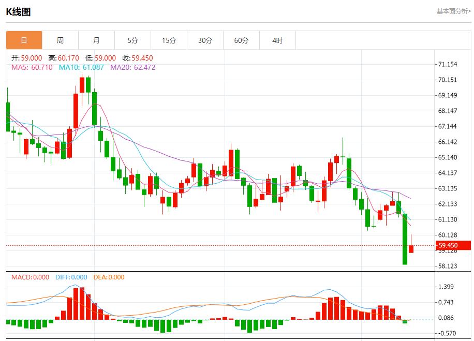Open the 15分 interval tab

(x=169, y=40)
